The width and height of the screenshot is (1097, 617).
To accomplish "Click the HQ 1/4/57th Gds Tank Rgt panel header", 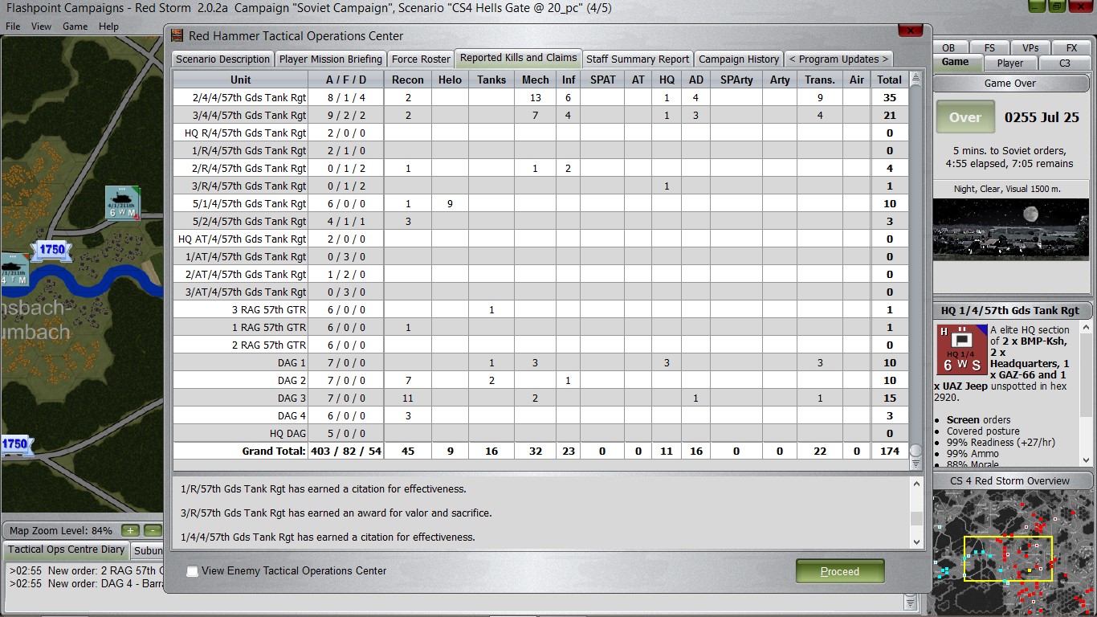I will 1010,311.
